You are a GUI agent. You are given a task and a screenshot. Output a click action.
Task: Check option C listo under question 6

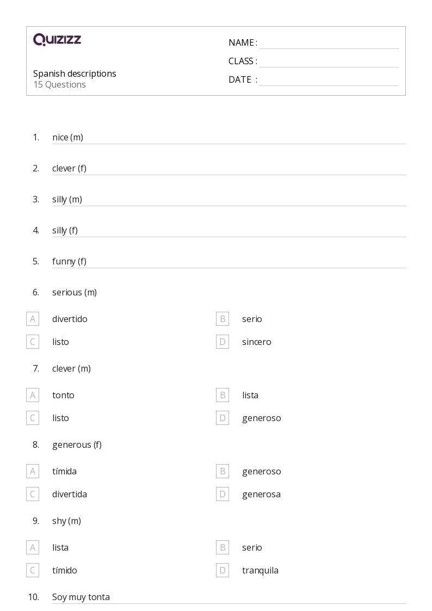[33, 342]
